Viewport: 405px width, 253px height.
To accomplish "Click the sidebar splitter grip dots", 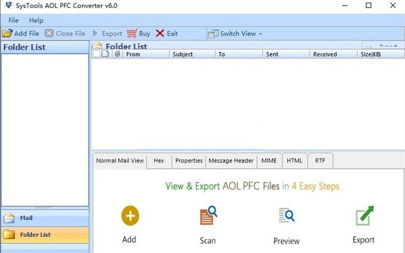I will tap(43, 208).
